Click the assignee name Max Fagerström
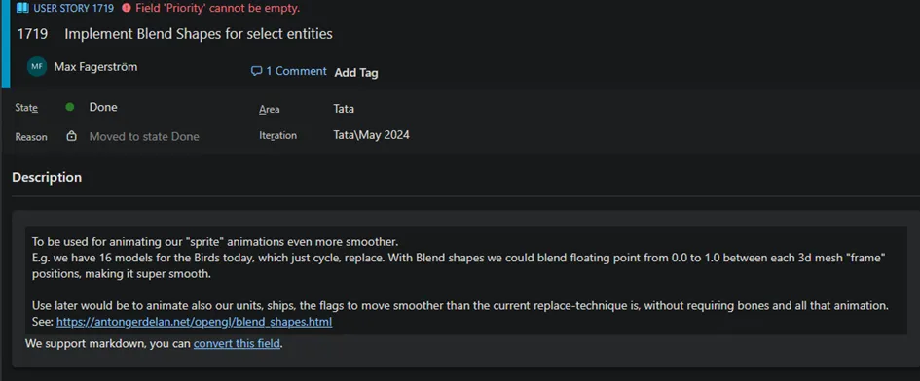 (95, 67)
